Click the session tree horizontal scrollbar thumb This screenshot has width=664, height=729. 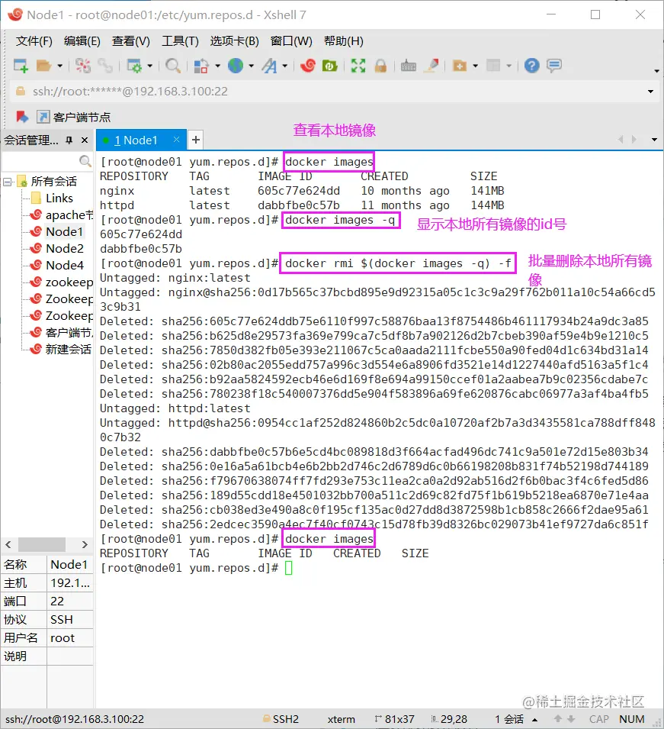pyautogui.click(x=41, y=544)
